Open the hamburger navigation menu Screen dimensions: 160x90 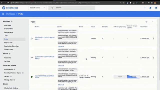click(x=3, y=14)
